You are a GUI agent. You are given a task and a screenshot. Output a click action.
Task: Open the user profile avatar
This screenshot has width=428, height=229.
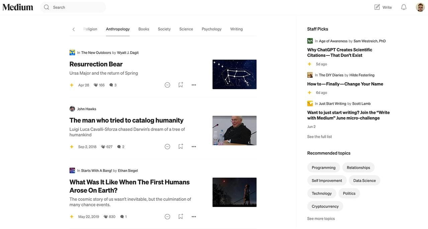[420, 7]
